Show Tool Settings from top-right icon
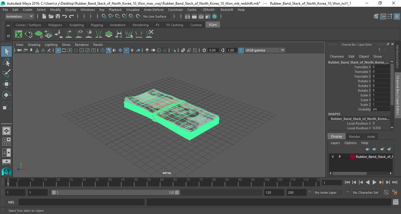The height and width of the screenshot is (214, 401). coord(390,16)
